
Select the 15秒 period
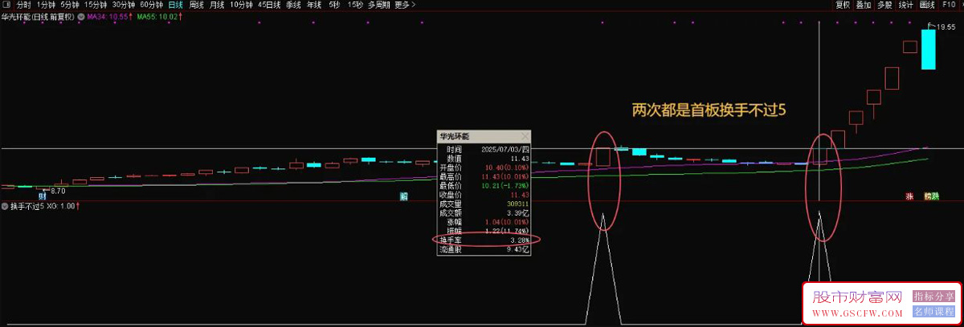pos(354,5)
